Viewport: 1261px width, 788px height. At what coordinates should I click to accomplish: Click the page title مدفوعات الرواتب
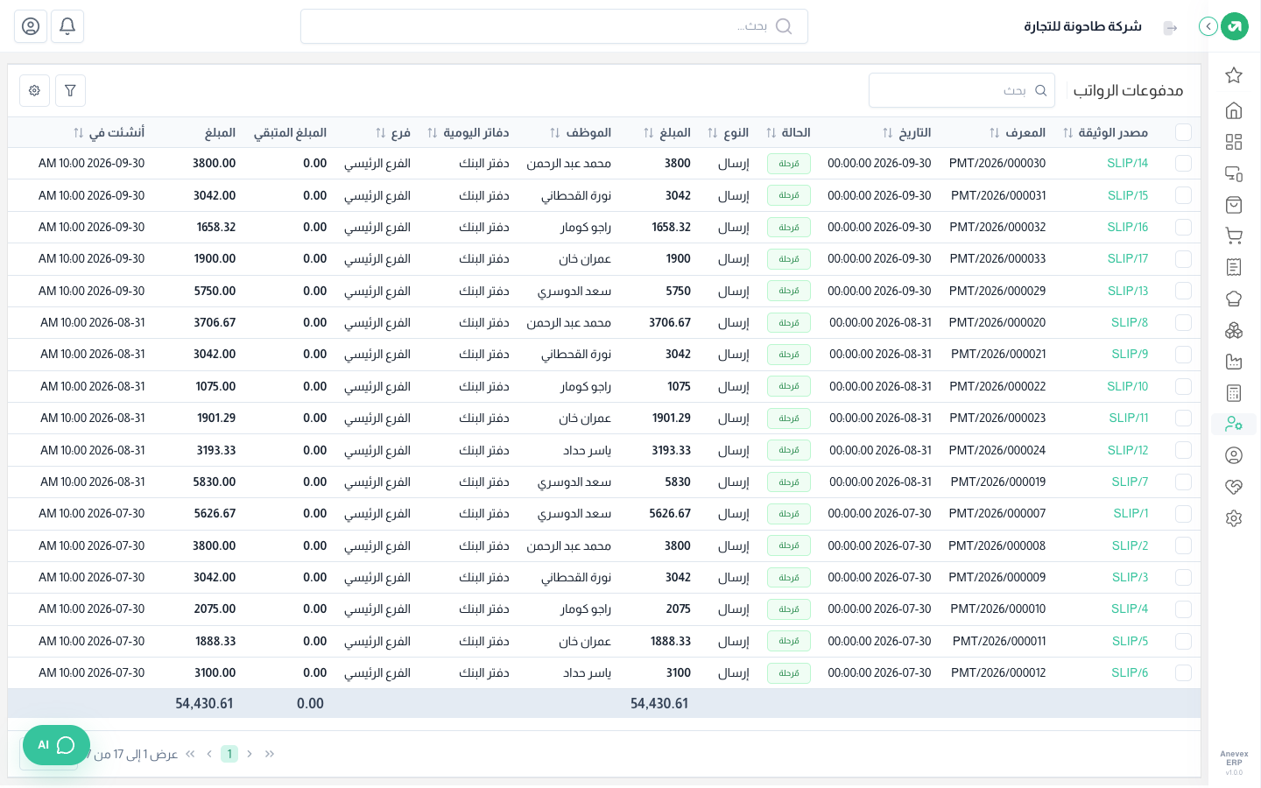point(1128,90)
